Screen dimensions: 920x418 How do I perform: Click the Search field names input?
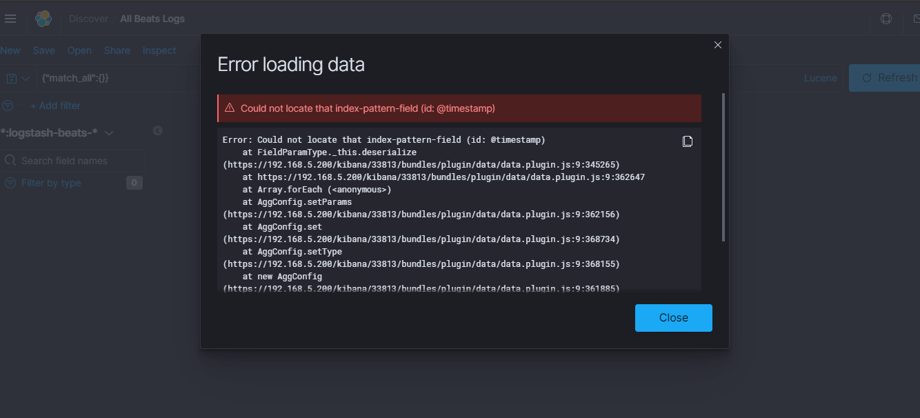pos(73,160)
